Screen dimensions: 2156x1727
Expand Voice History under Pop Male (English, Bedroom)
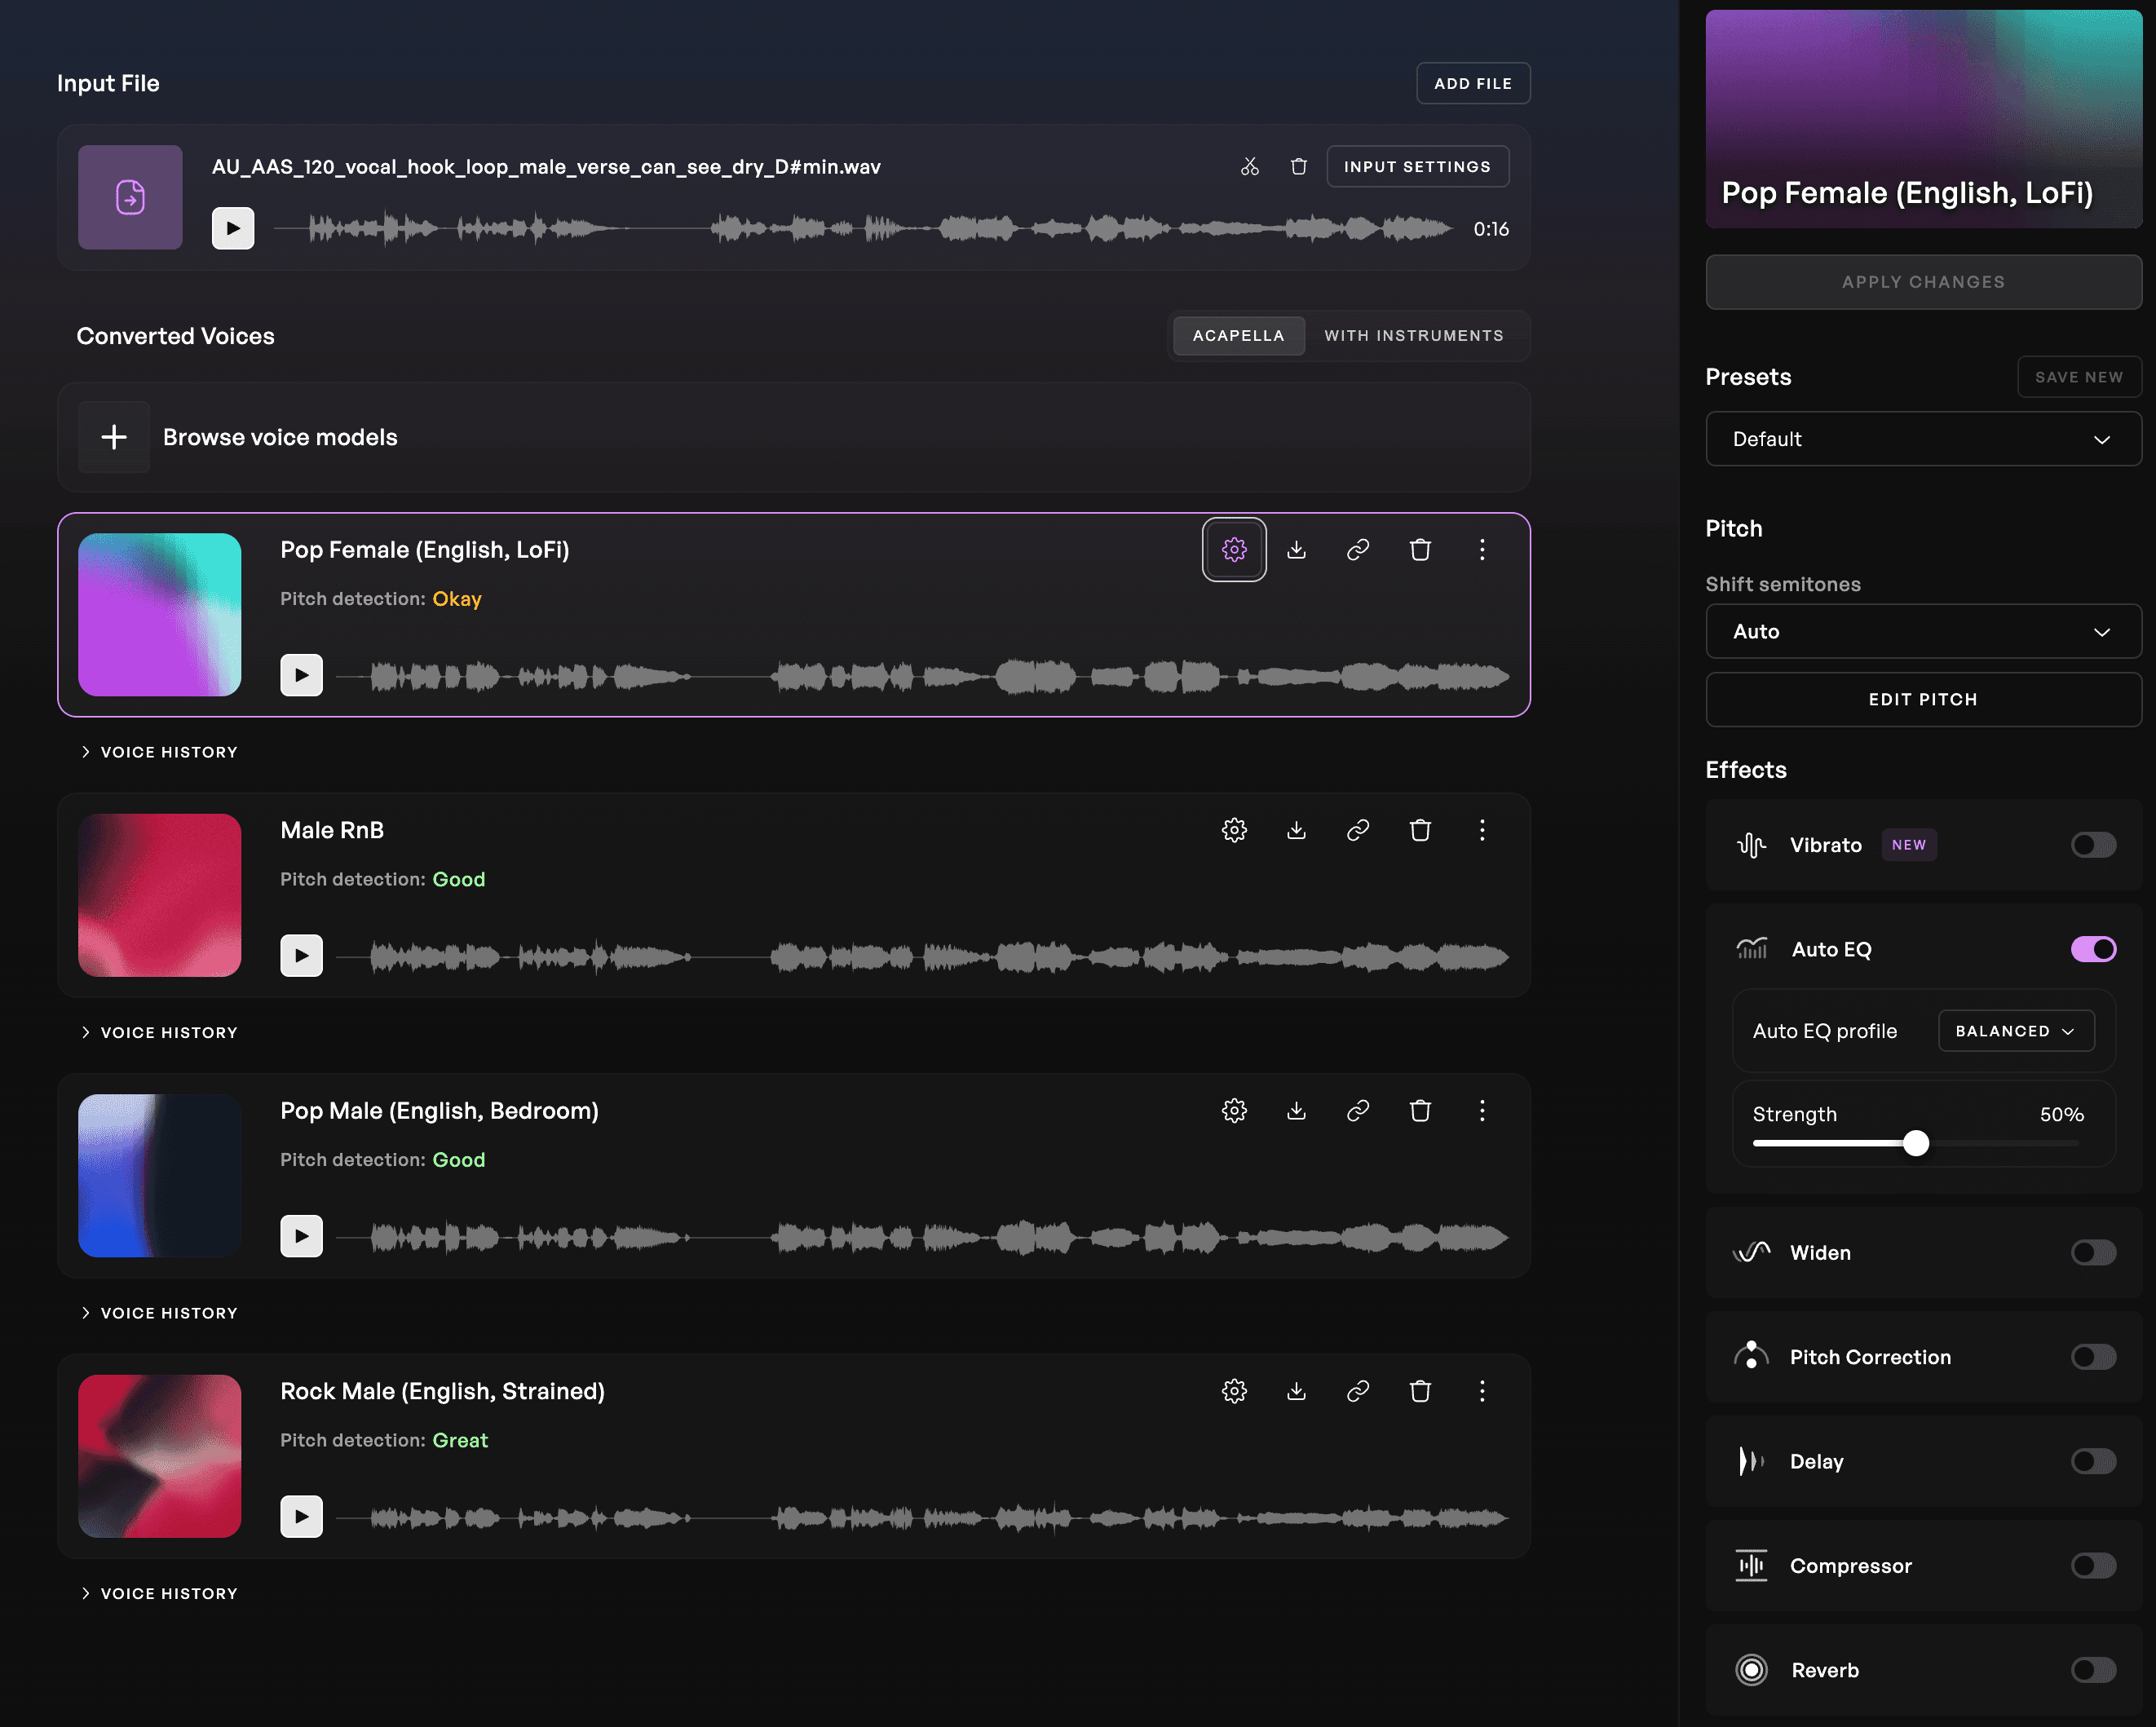(x=160, y=1313)
